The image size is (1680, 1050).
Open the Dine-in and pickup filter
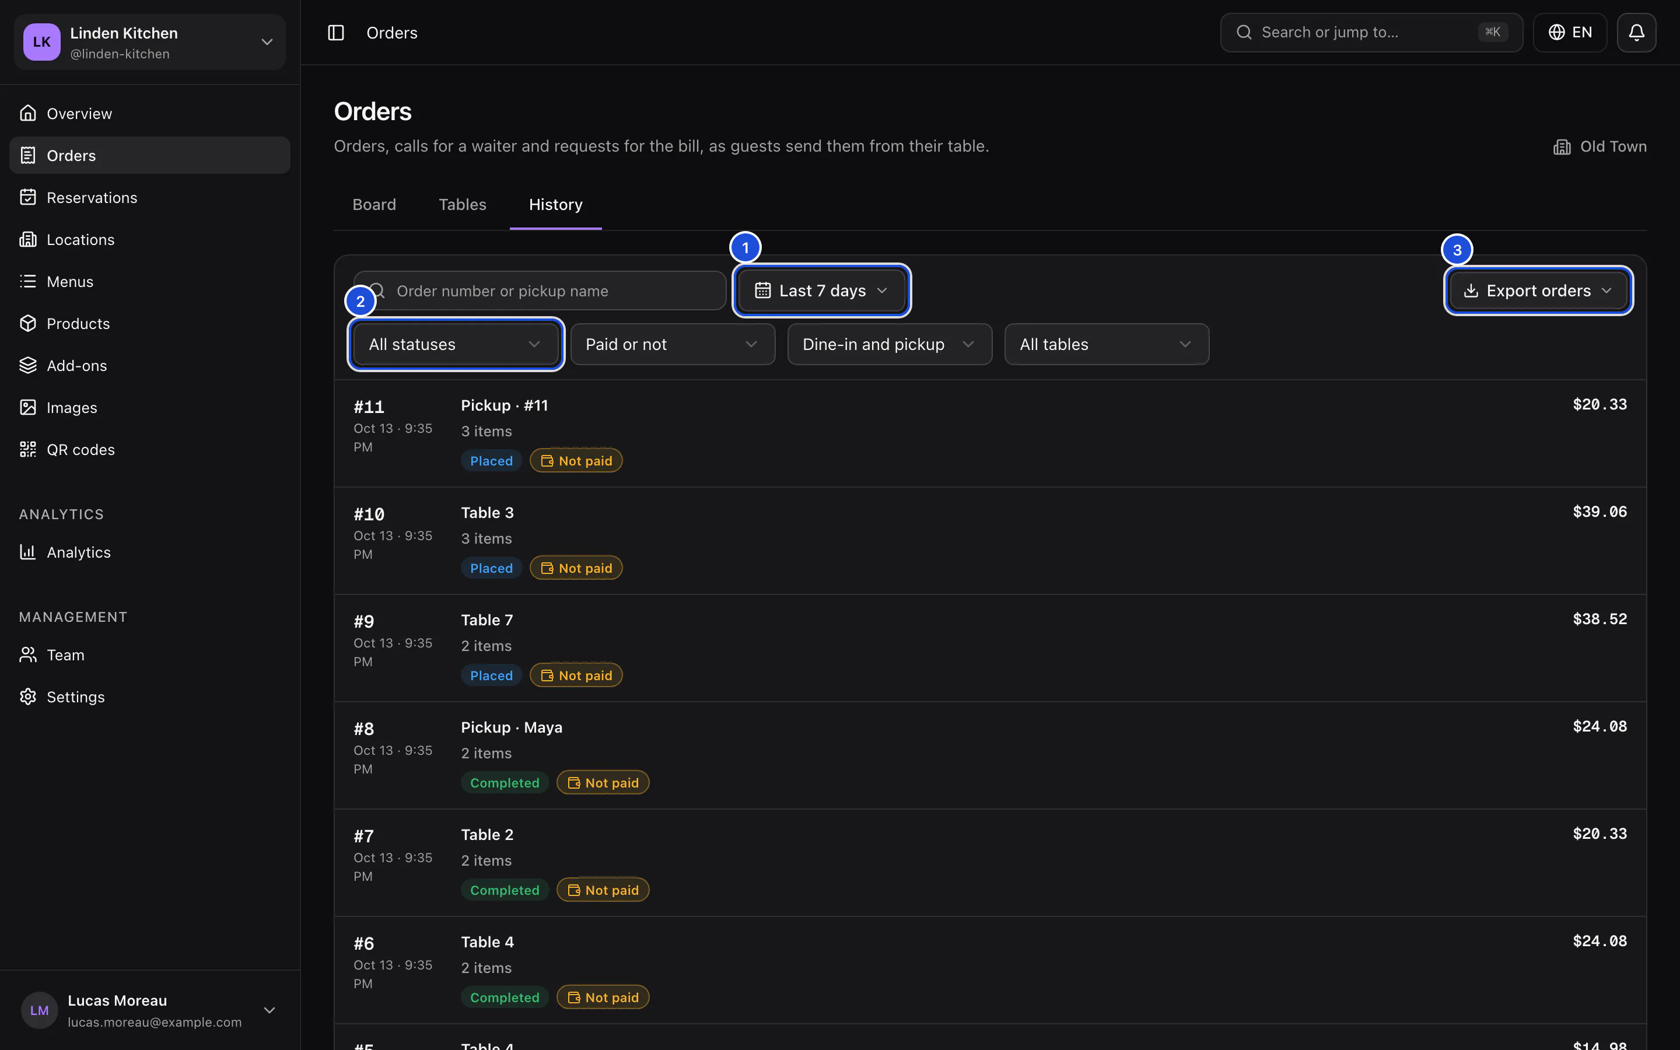[889, 344]
